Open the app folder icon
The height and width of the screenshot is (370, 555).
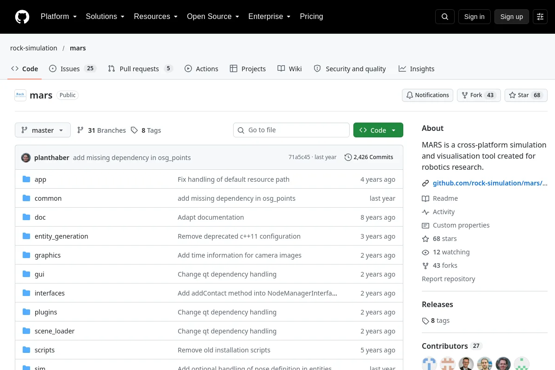pyautogui.click(x=26, y=179)
